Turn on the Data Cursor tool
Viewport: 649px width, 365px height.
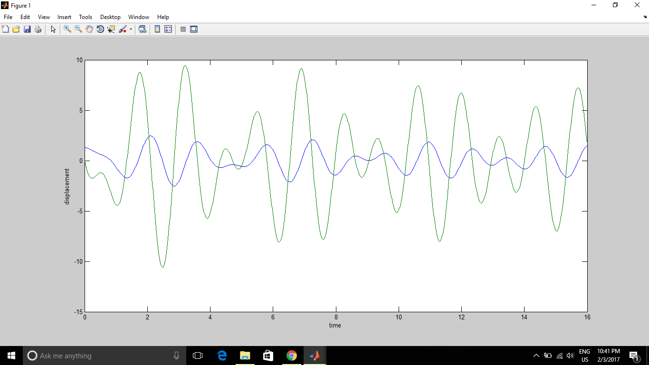[111, 29]
